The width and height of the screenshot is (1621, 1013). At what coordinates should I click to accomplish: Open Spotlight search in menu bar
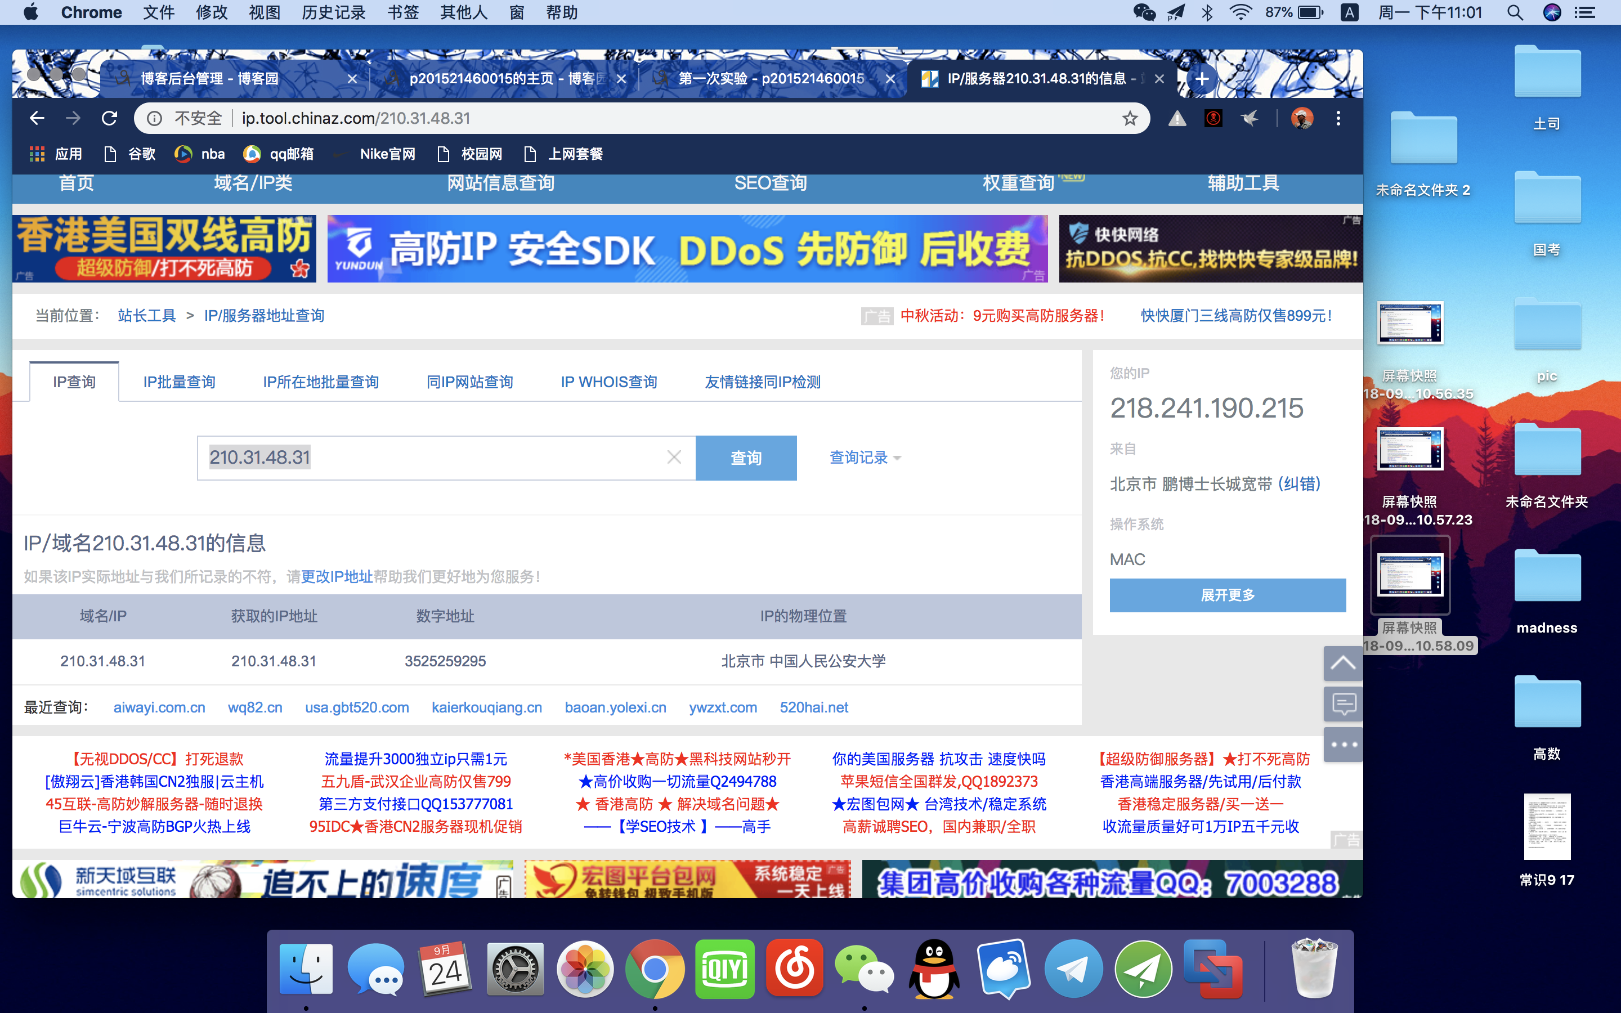(1515, 13)
